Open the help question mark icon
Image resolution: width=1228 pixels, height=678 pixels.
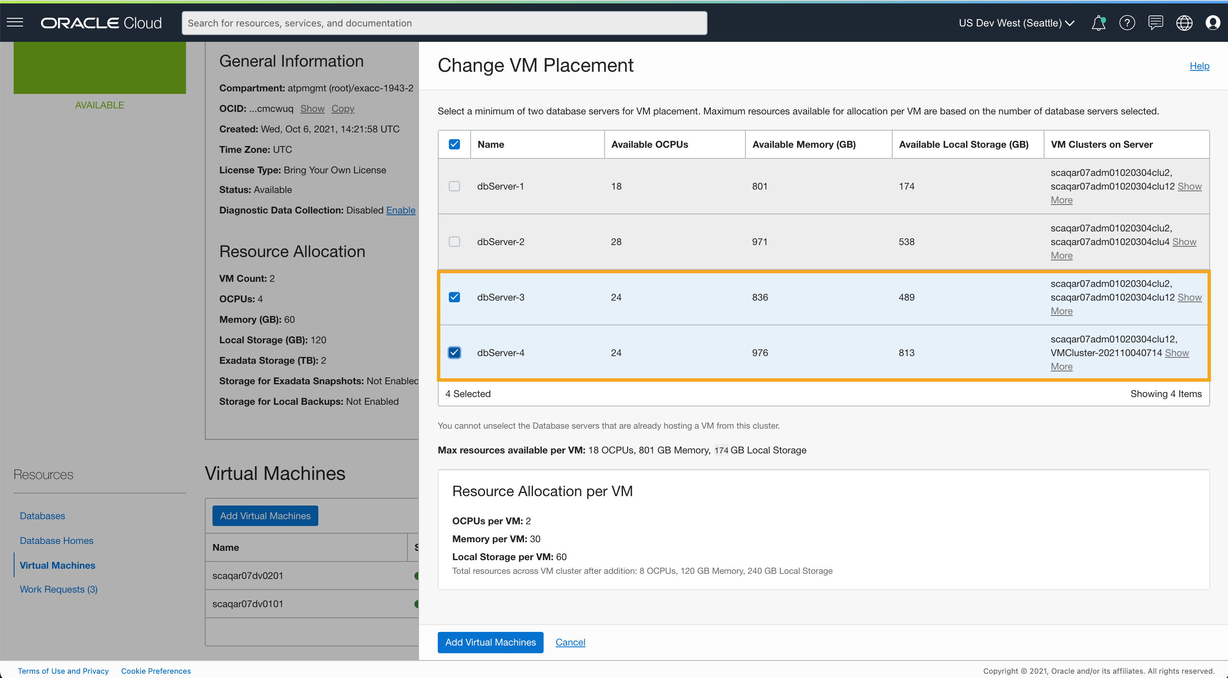(1127, 23)
